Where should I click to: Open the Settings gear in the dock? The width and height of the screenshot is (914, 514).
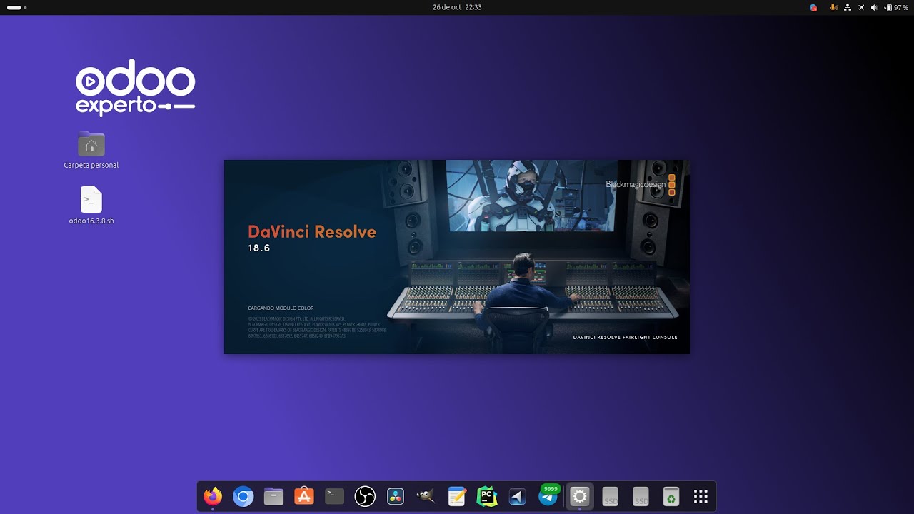point(579,496)
